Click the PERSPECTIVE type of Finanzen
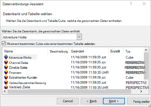This screenshot has width=151, height=107. (136, 73)
